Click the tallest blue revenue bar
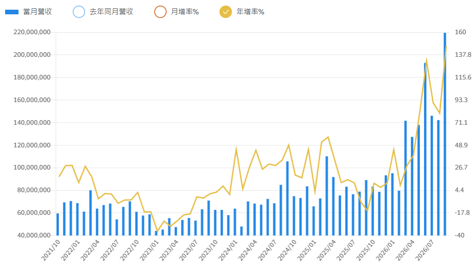This screenshot has width=475, height=267. coord(445,134)
